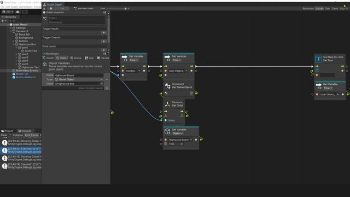This screenshot has width=350, height=197.
Task: Click the Transform Get Child node icon
Action: [x=167, y=104]
